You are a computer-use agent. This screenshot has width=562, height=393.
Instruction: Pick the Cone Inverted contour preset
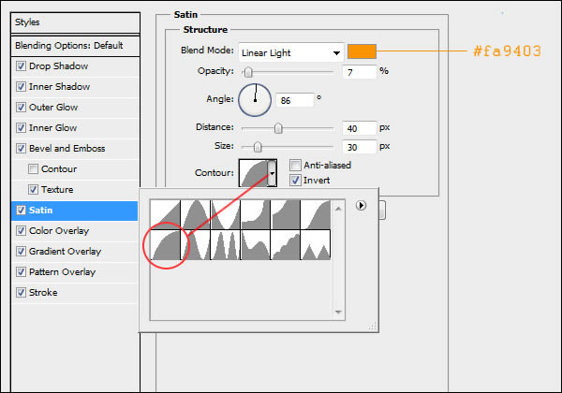point(226,215)
